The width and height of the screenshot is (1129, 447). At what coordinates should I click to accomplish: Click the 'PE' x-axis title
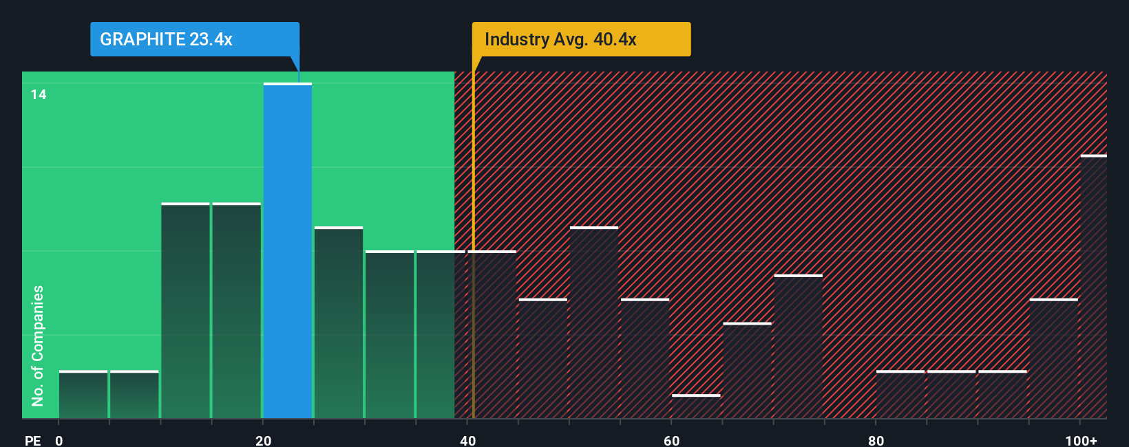pyautogui.click(x=33, y=440)
